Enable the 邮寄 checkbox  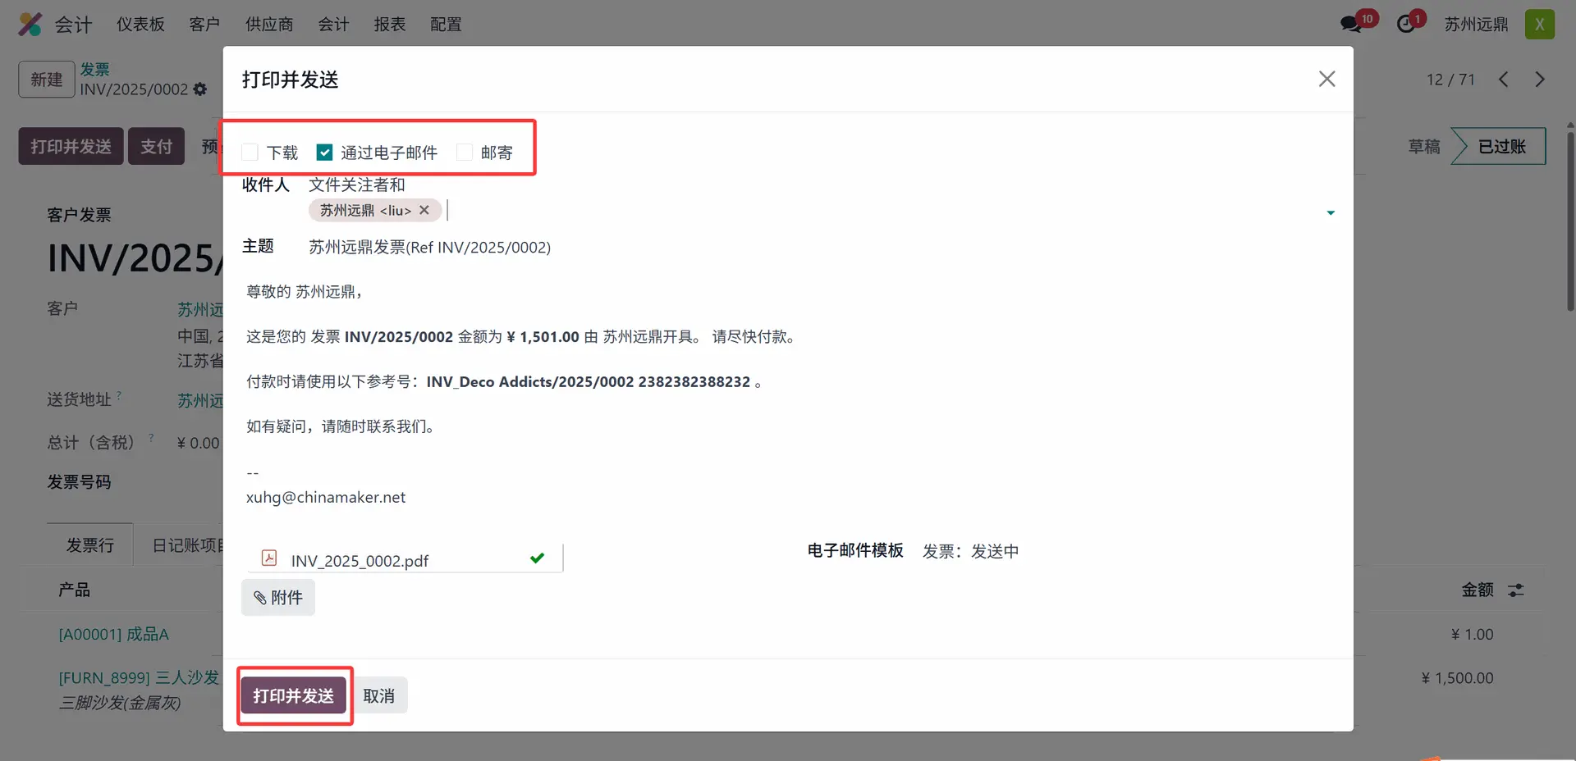click(465, 153)
